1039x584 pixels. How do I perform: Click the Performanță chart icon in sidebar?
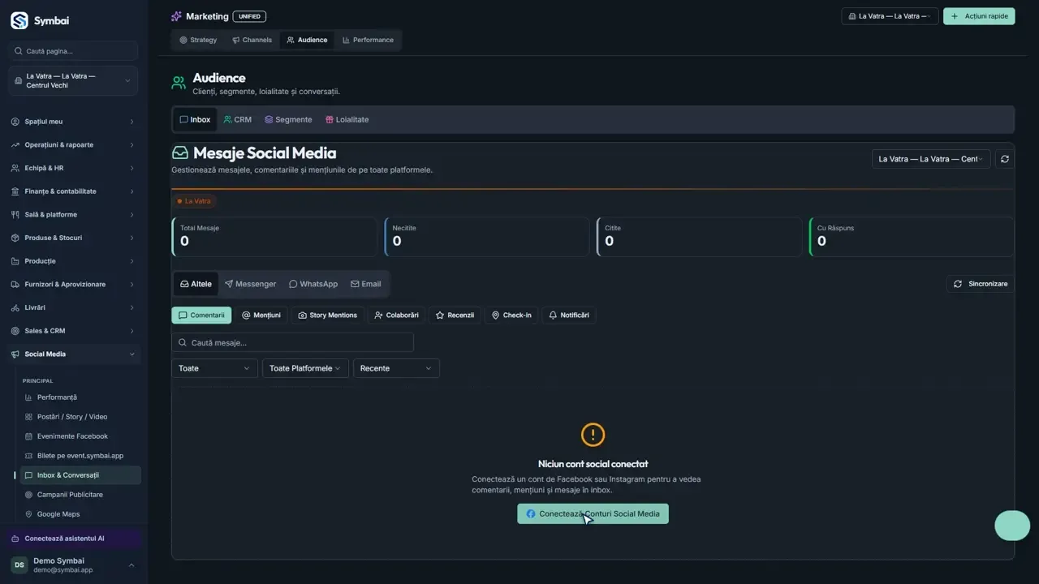pos(29,397)
